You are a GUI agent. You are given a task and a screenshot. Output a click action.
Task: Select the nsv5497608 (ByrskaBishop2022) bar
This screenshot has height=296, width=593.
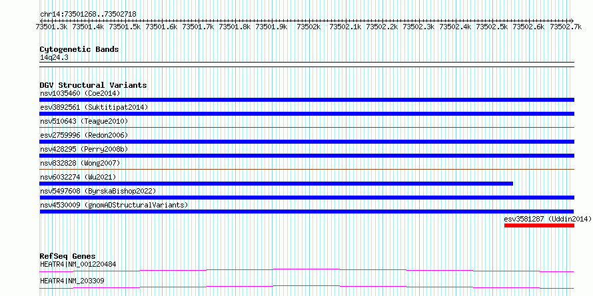coord(306,198)
